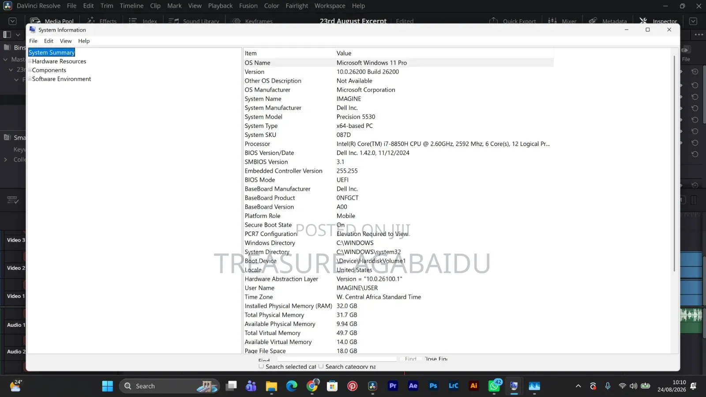Launch Microsoft Teams from the taskbar
Screen dimensions: 706x397
[x=251, y=386]
